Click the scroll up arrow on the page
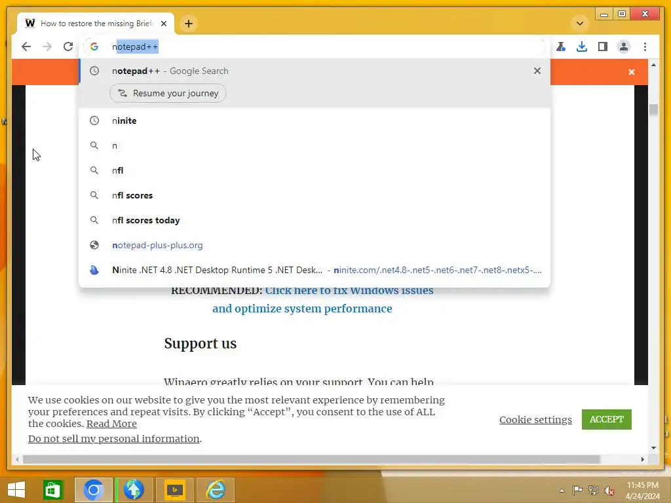 click(x=653, y=65)
